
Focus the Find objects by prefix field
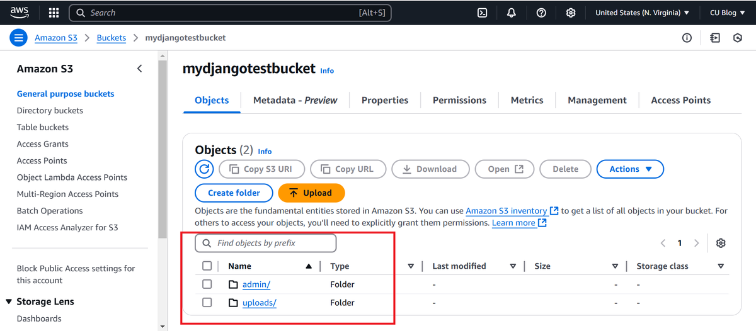[x=266, y=243]
